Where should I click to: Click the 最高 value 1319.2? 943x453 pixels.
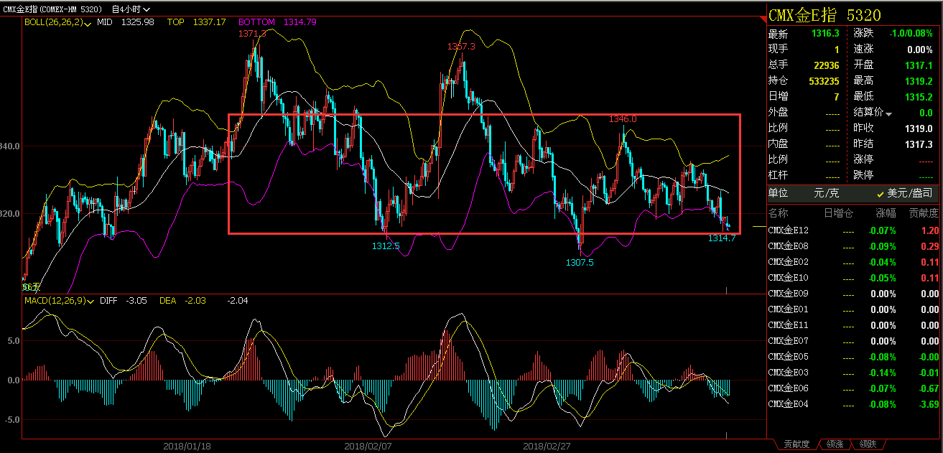click(919, 81)
